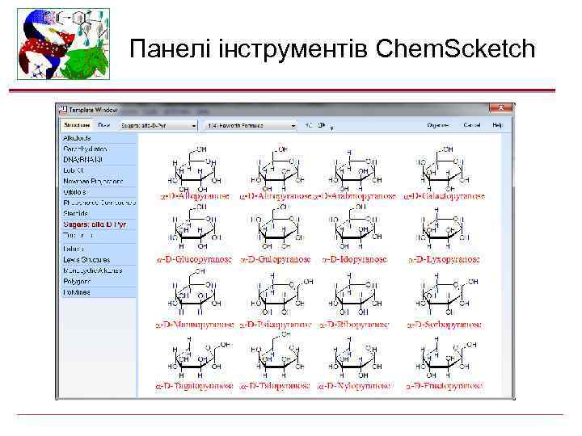Select Newman Projections in the list
582x436 pixels.
click(99, 182)
